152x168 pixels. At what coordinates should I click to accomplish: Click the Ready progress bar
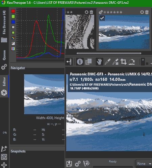pos(113,167)
